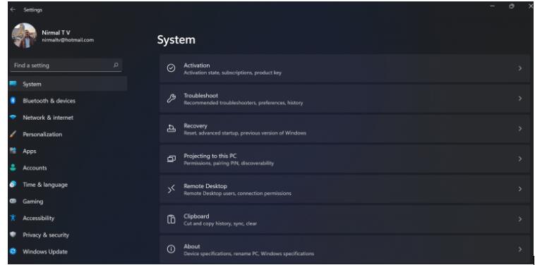Click 'Recommended troubleshooters, preferences, history' text
The height and width of the screenshot is (265, 535).
244,102
